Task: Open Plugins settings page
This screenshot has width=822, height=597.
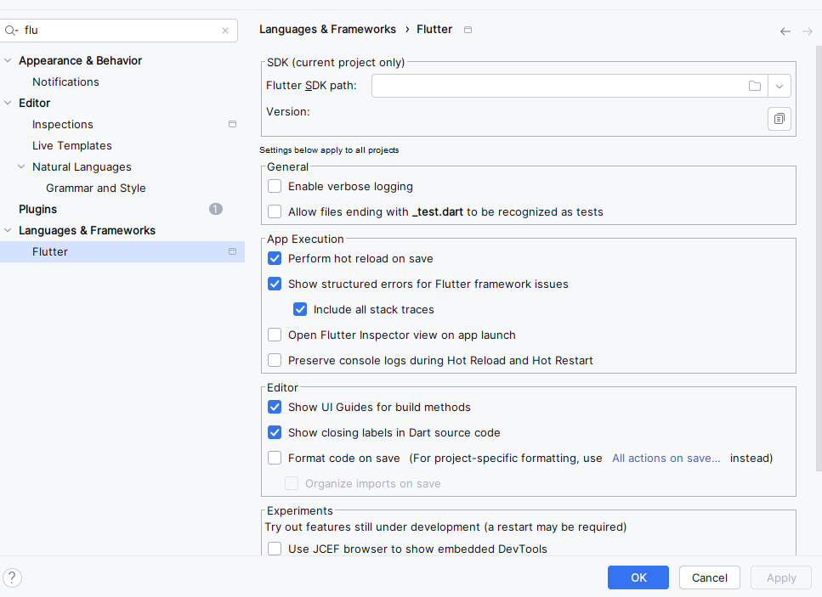Action: point(37,209)
